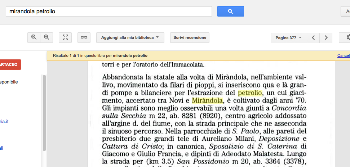Advance to the next page arrow
Screen dimensions: 350x167
pos(326,37)
